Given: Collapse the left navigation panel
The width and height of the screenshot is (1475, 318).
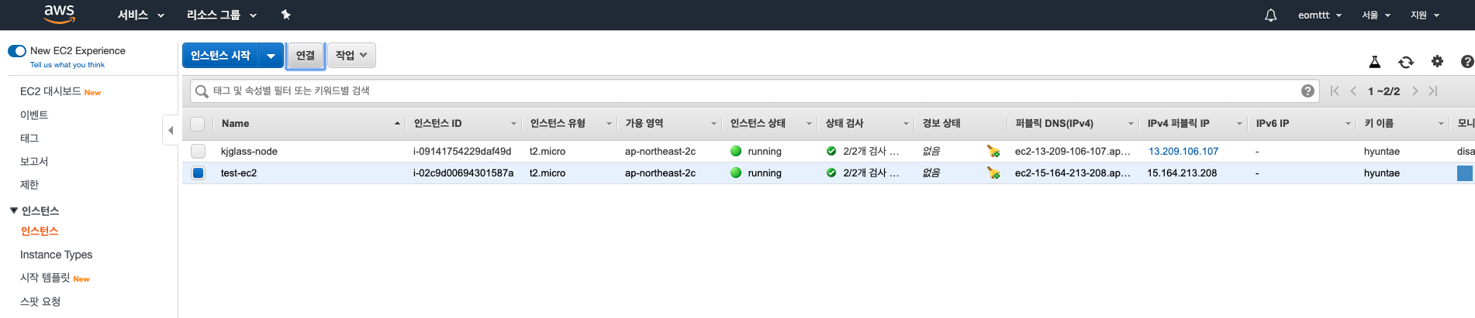Looking at the screenshot, I should (x=171, y=130).
